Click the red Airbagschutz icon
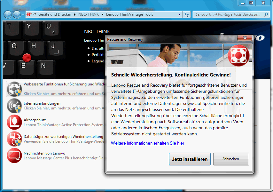The width and height of the screenshot is (273, 192). 14,122
